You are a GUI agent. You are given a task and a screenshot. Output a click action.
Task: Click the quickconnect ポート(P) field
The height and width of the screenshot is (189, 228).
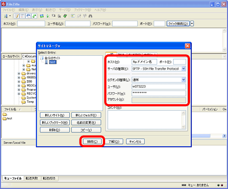[159, 24]
